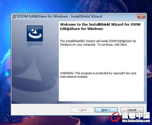The image size is (152, 125).
Task: Click the desktop wallpaper left of the window
Action: click(5, 63)
